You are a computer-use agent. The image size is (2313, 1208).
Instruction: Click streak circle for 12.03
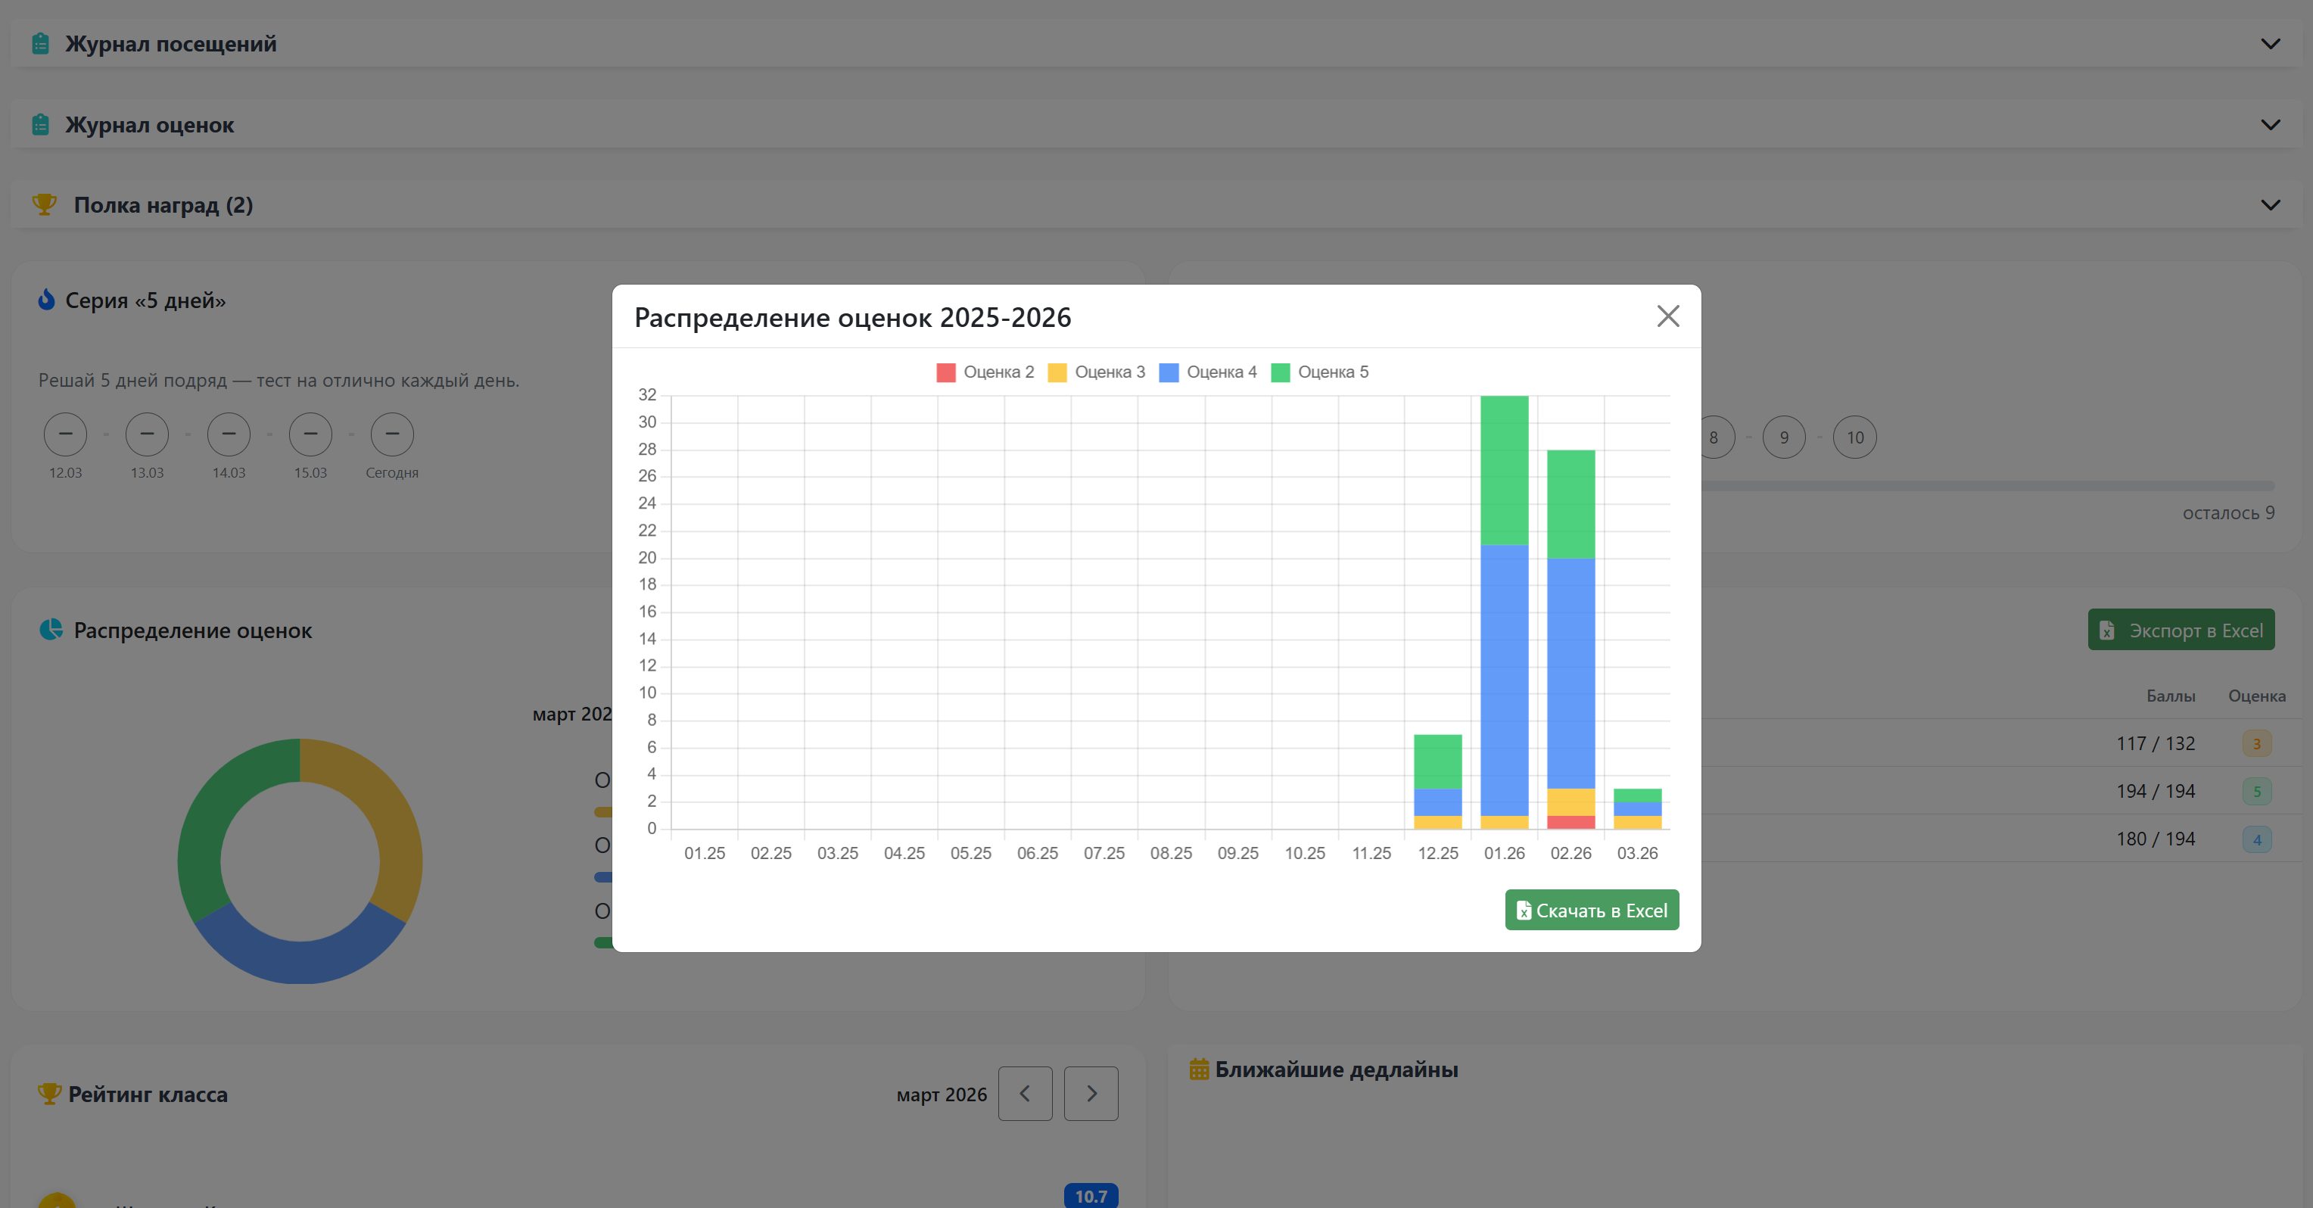point(66,434)
